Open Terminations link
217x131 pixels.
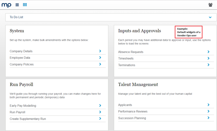coord(127,65)
